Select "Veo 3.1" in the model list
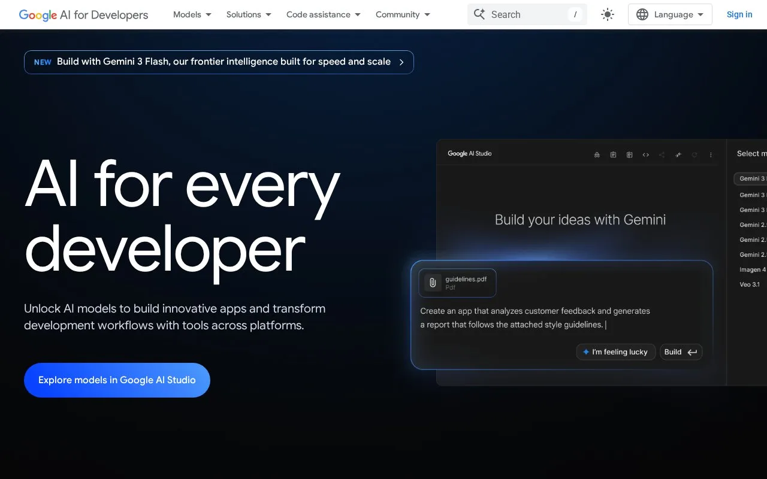 pyautogui.click(x=750, y=284)
